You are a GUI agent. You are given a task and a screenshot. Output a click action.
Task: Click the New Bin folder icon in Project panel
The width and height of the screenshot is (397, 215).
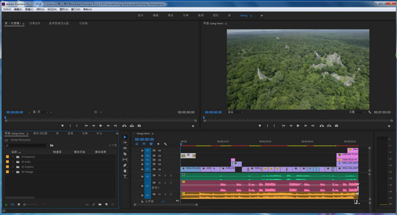[x=100, y=204]
